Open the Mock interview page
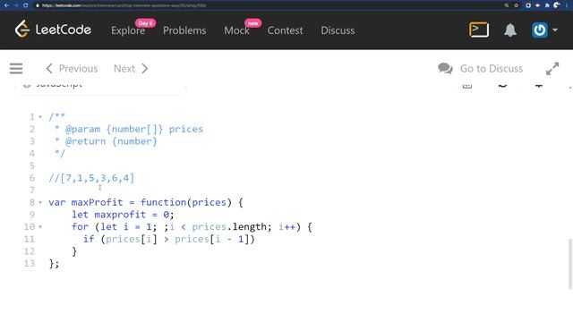The height and width of the screenshot is (322, 573). (236, 30)
